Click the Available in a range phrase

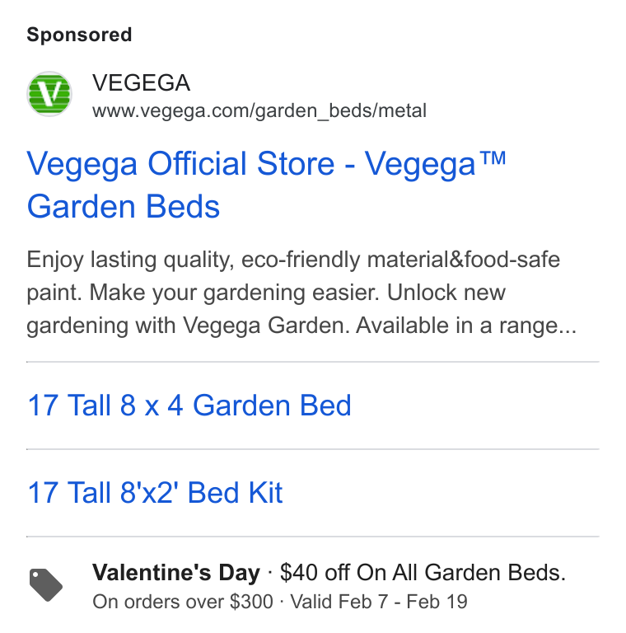(x=466, y=326)
